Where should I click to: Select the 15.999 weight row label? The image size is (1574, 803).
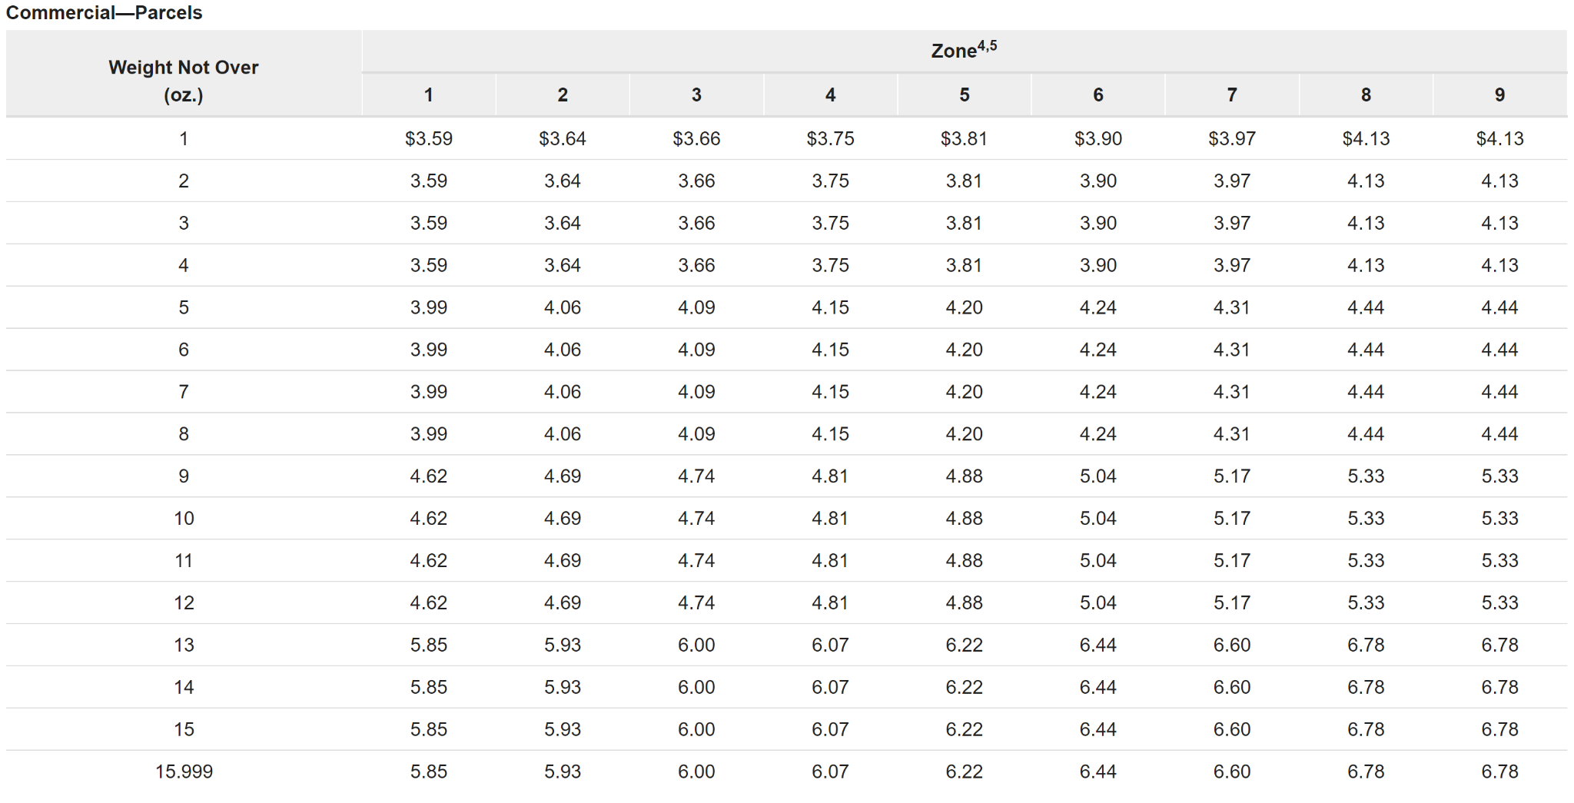coord(184,771)
